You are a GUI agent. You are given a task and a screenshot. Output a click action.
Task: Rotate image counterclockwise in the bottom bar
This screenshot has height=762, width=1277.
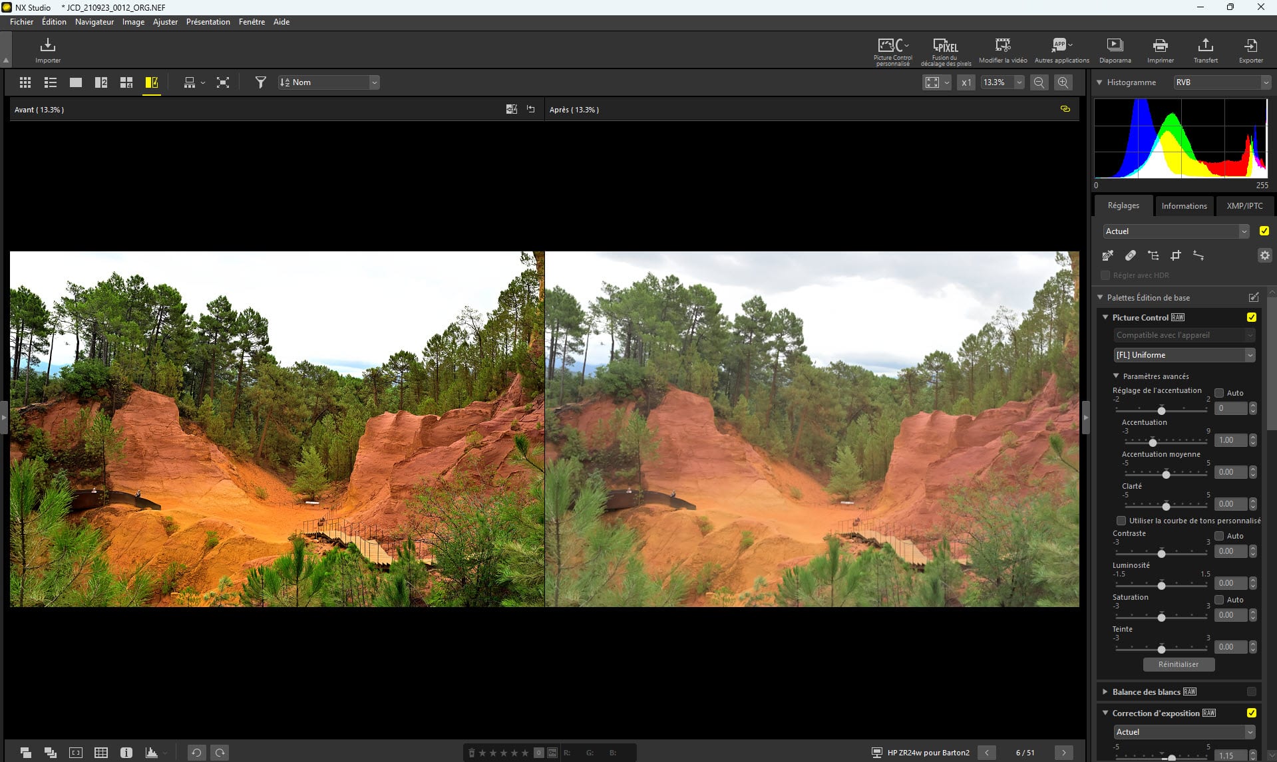(x=196, y=753)
